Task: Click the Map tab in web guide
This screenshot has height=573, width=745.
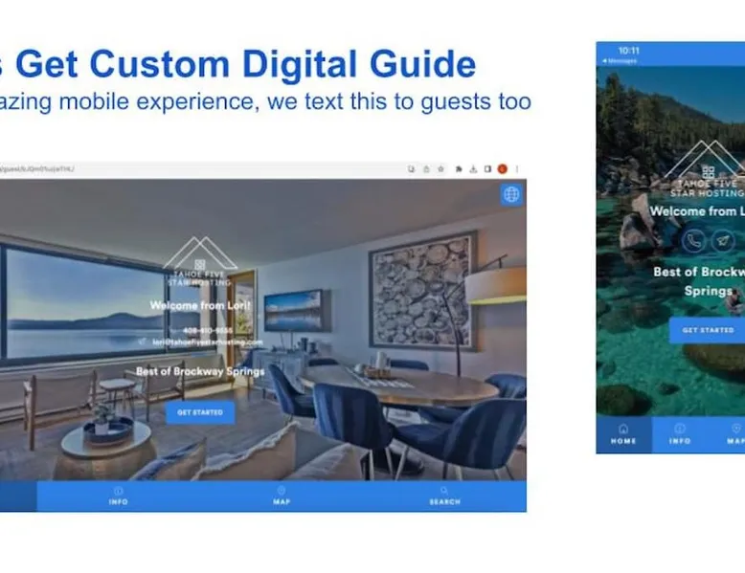Action: (x=282, y=496)
